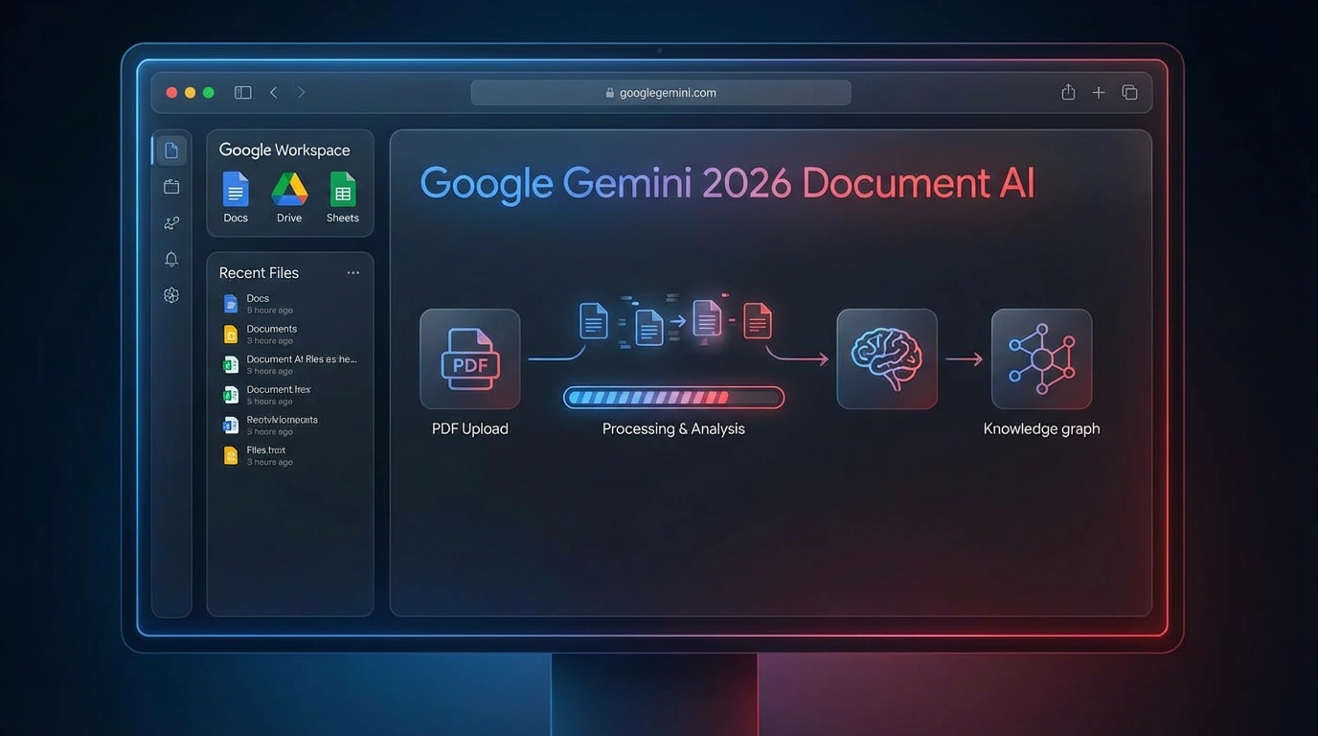Click the brain icon for Processing & Analysis
The image size is (1318, 736).
tap(886, 358)
